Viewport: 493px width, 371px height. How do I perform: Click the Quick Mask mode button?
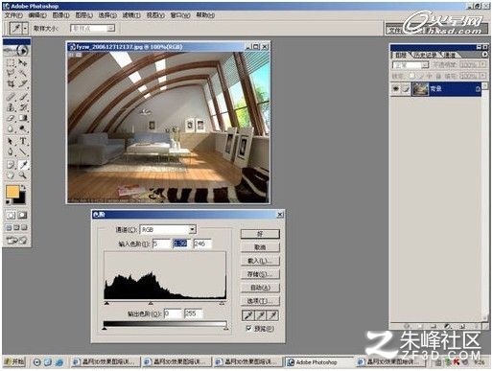[x=22, y=215]
